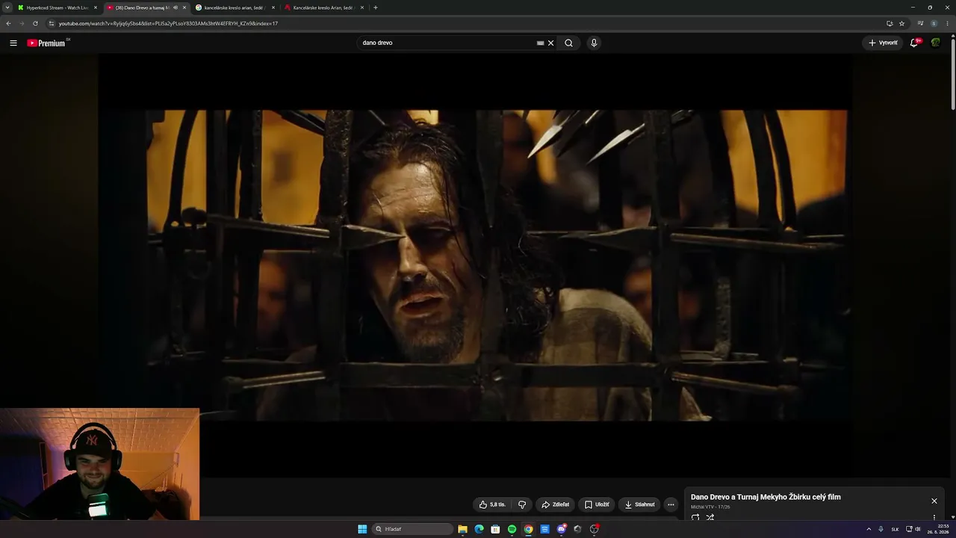Open the taskbar clock and date
The height and width of the screenshot is (538, 956).
coord(938,529)
